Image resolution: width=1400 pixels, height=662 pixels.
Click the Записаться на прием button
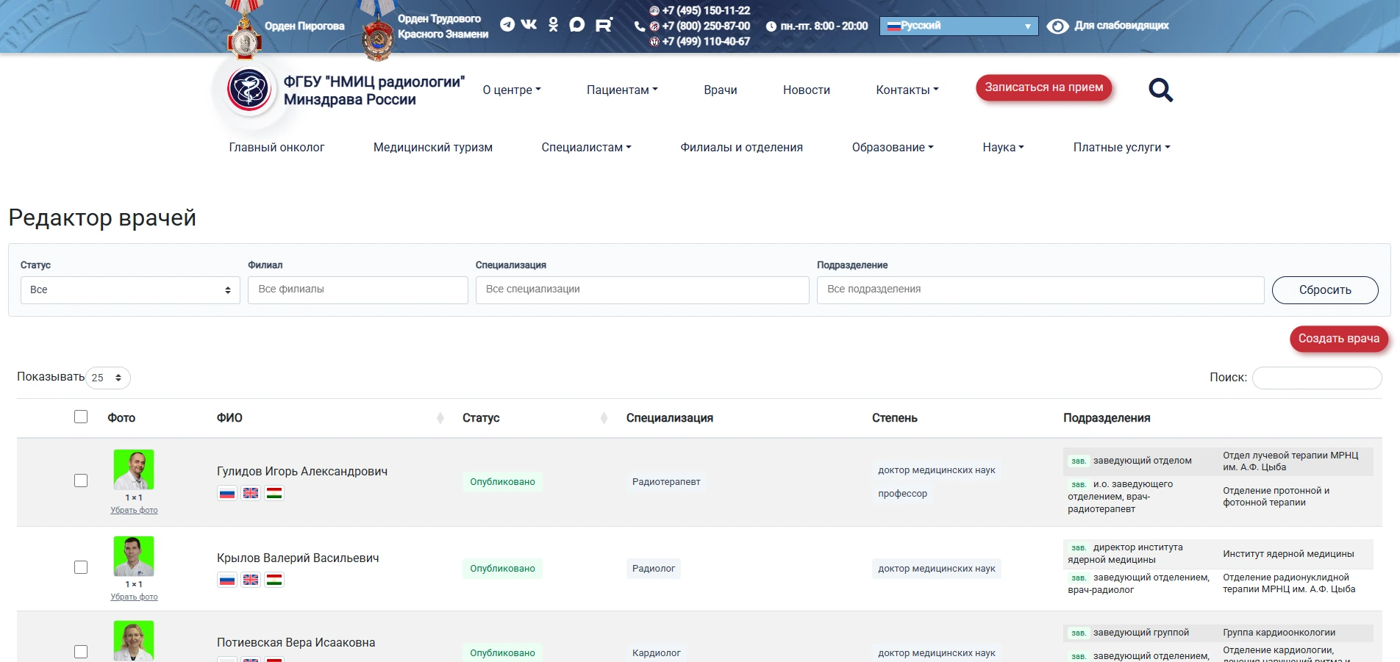point(1044,87)
